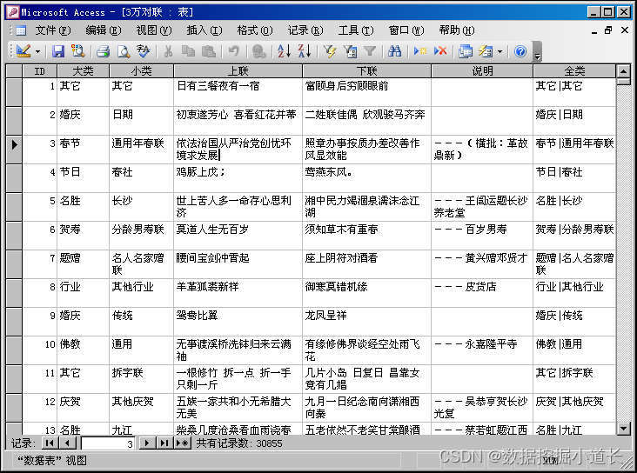This screenshot has height=473, width=637.
Task: Toggle the Apply Filter funnel icon
Action: pyautogui.click(x=370, y=51)
